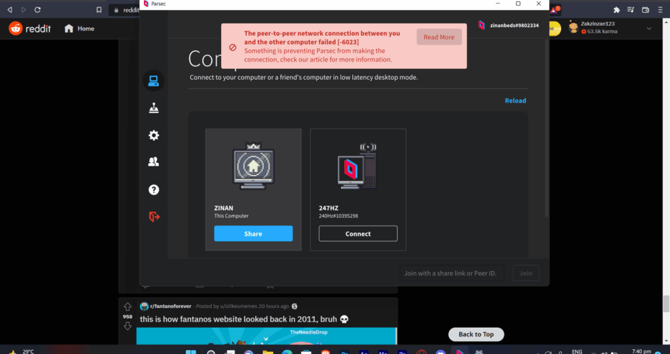Open the browser extensions puzzle icon
The image size is (670, 354).
[617, 9]
